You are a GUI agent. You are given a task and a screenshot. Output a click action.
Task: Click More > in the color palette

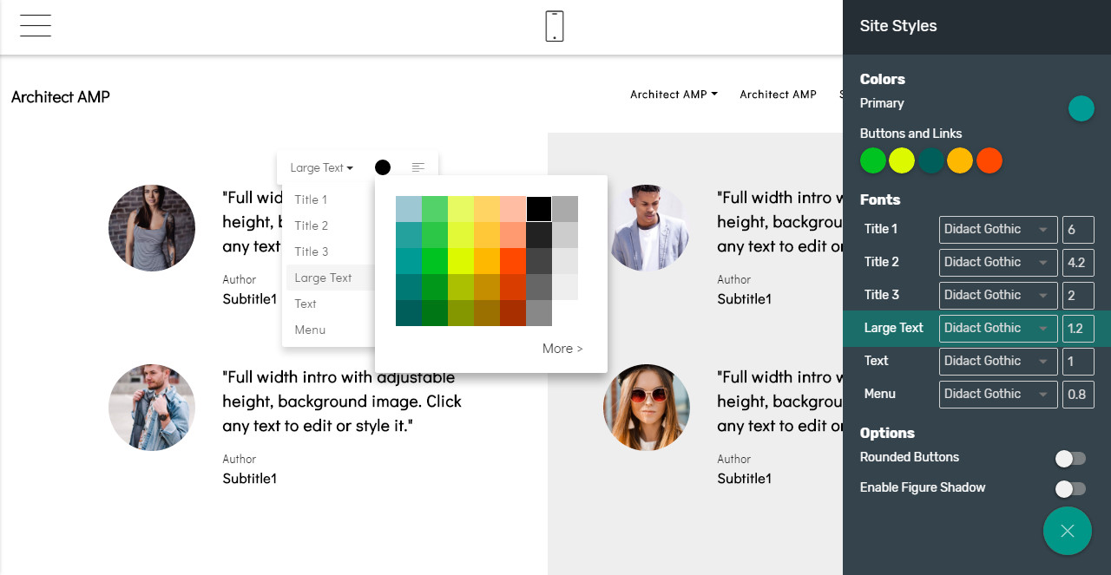[x=562, y=349]
